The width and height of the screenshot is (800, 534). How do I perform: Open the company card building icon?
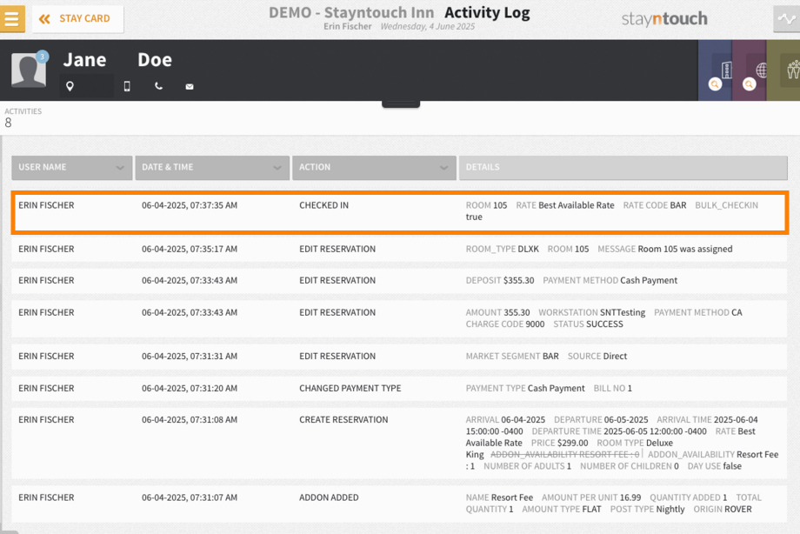tap(727, 70)
